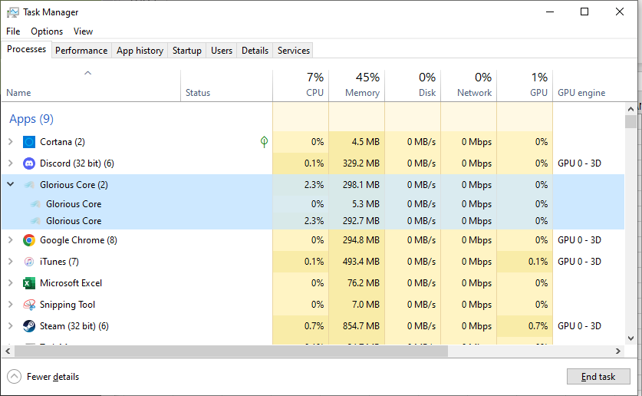Click Steam's 854.7 MB memory value
This screenshot has width=642, height=396.
[361, 326]
